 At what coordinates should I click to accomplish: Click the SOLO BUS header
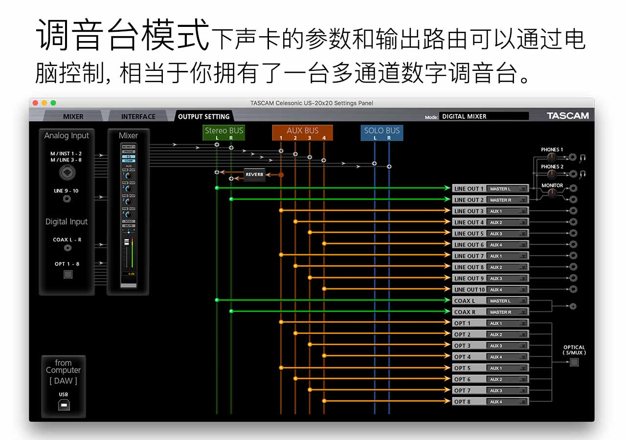click(382, 133)
